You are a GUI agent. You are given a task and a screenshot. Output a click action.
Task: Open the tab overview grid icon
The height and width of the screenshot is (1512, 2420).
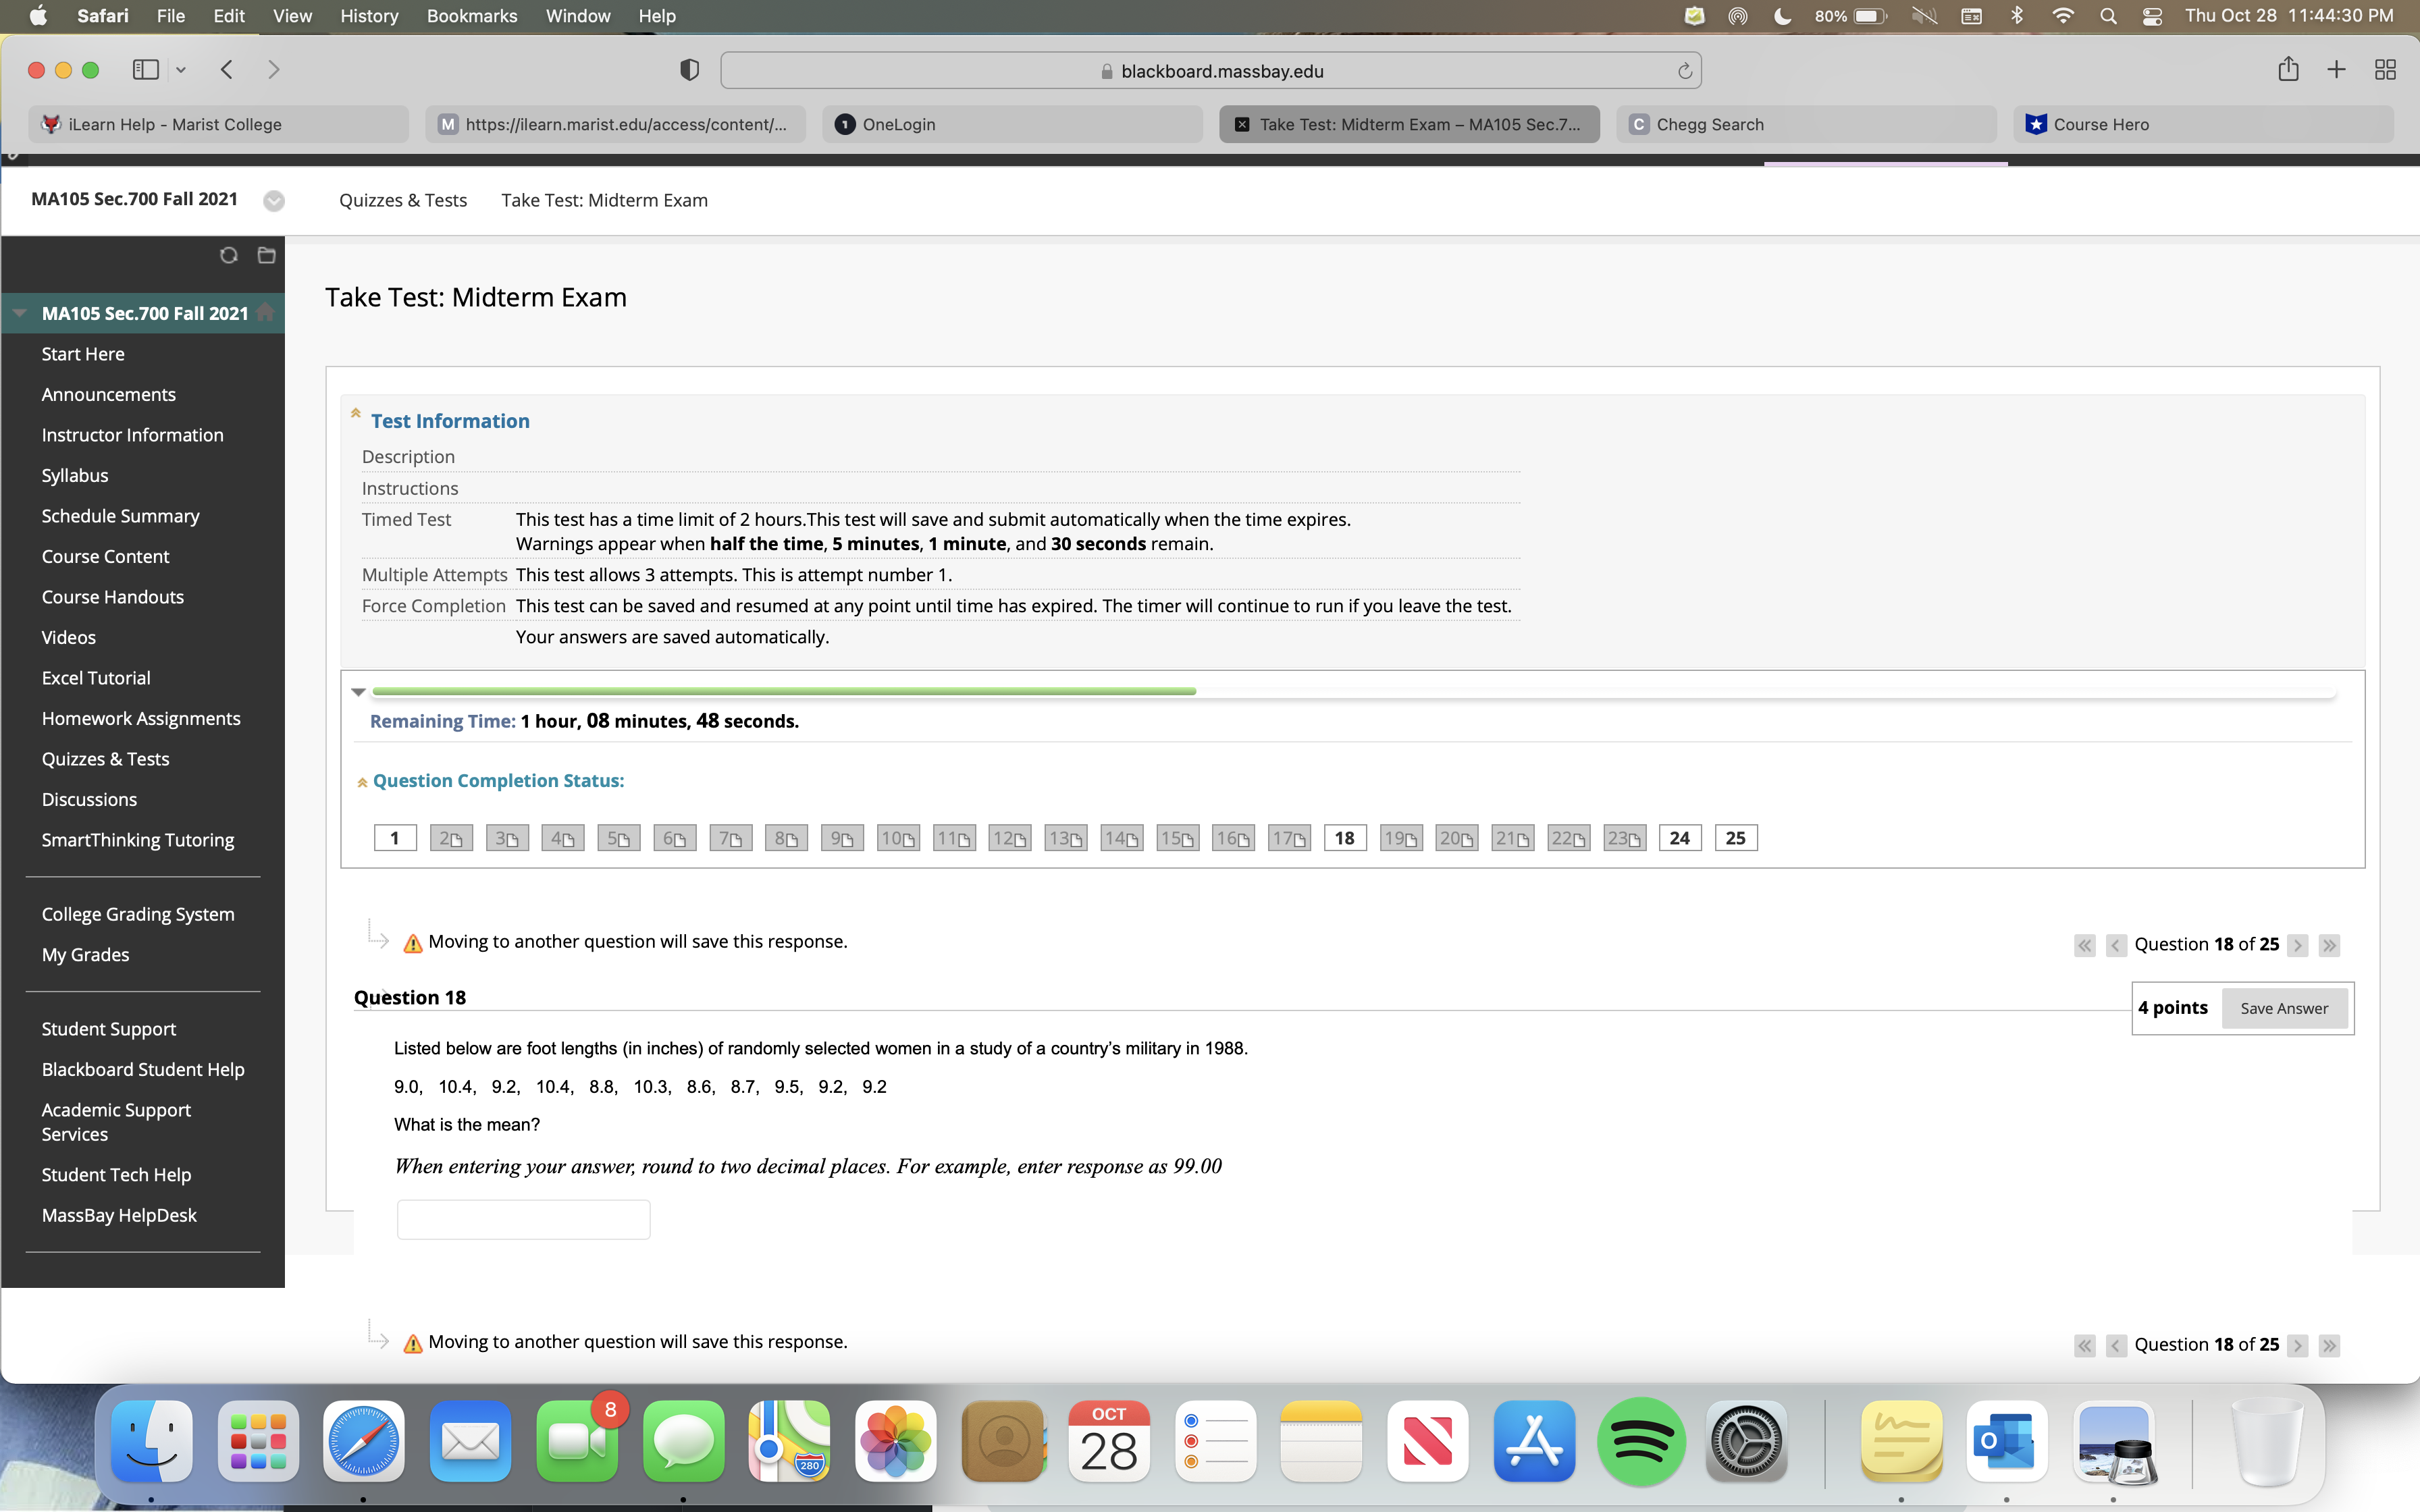coord(2385,69)
